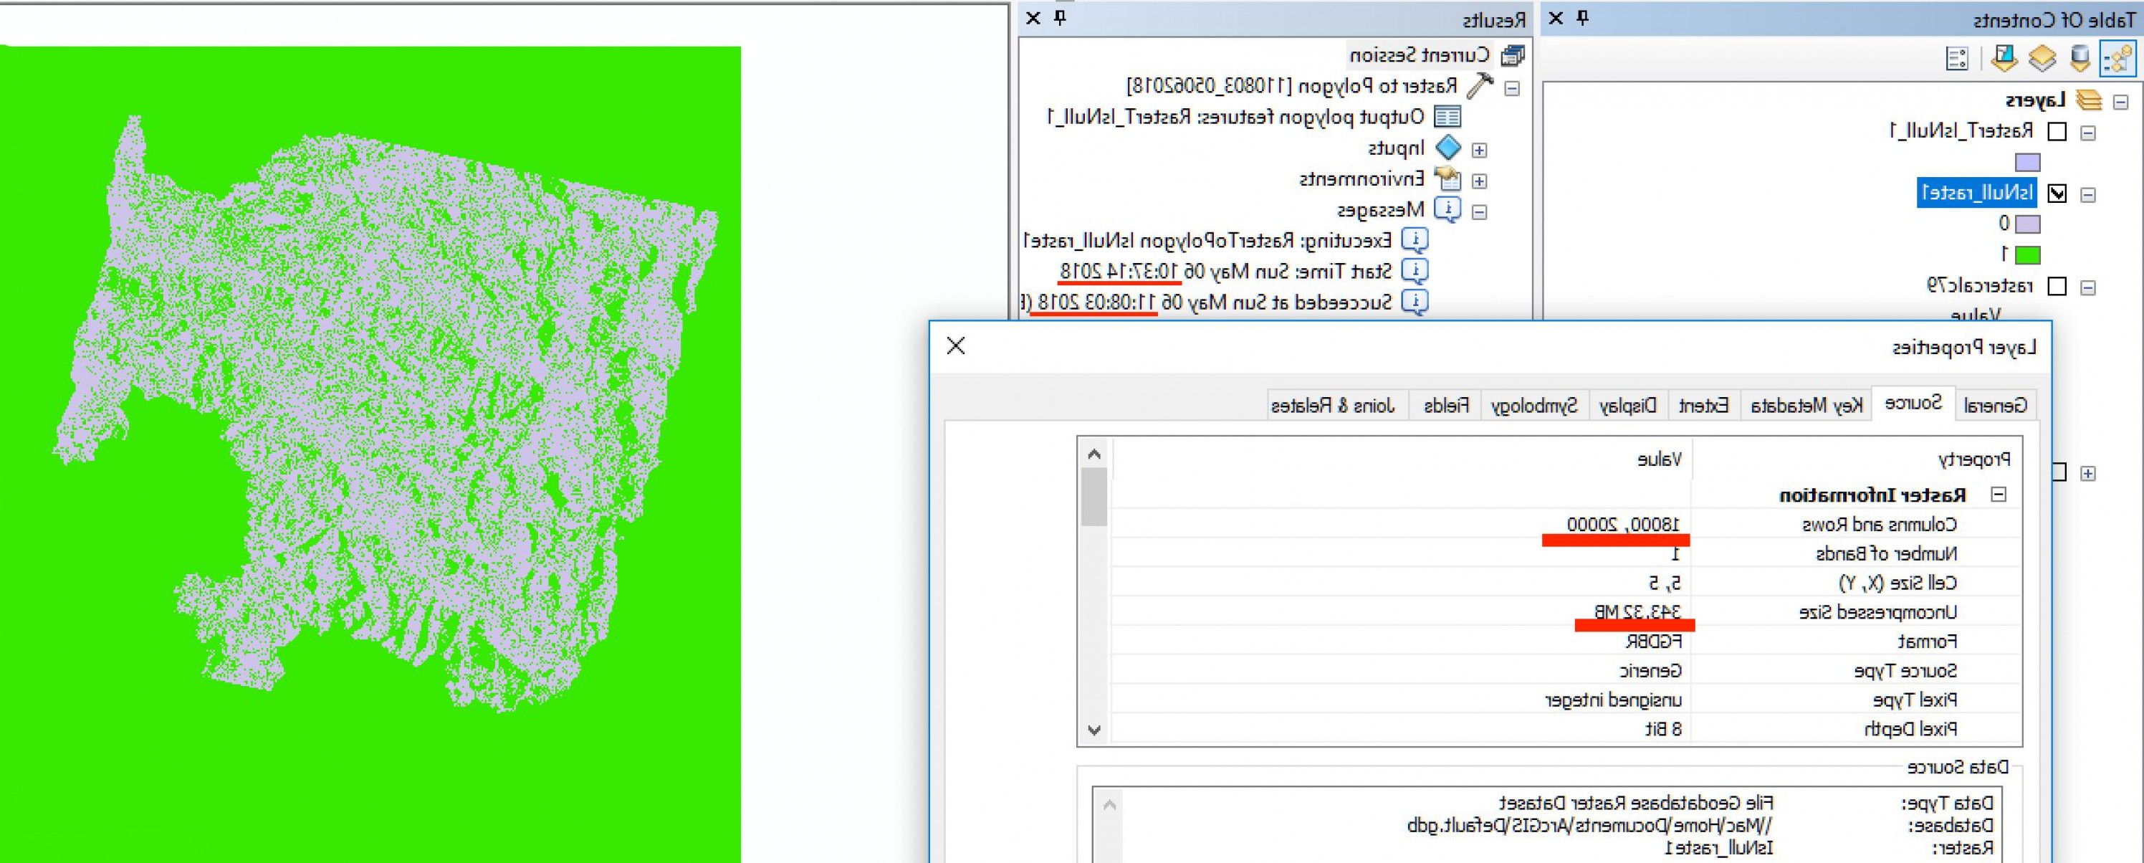Close the Layer Properties dialog
This screenshot has width=2144, height=863.
[x=955, y=346]
